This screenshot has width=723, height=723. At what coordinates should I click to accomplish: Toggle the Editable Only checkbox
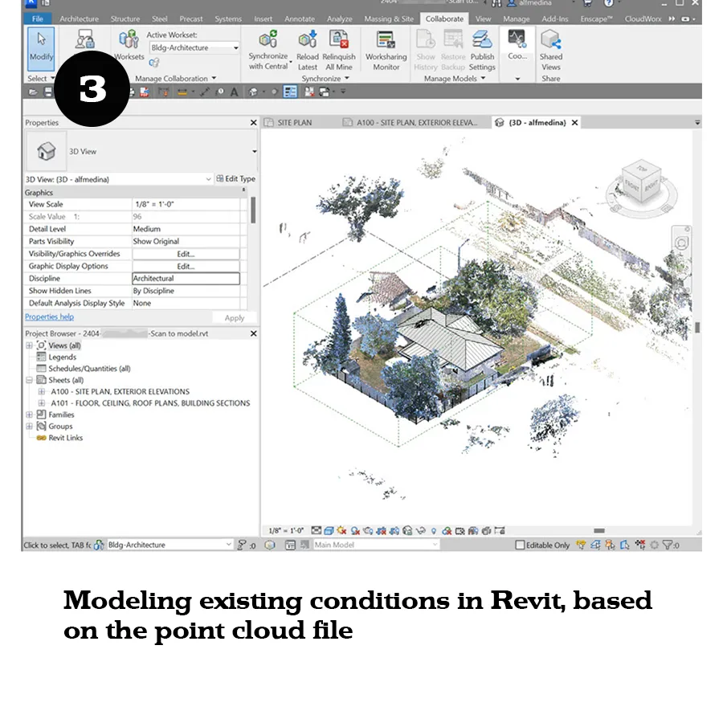(520, 545)
